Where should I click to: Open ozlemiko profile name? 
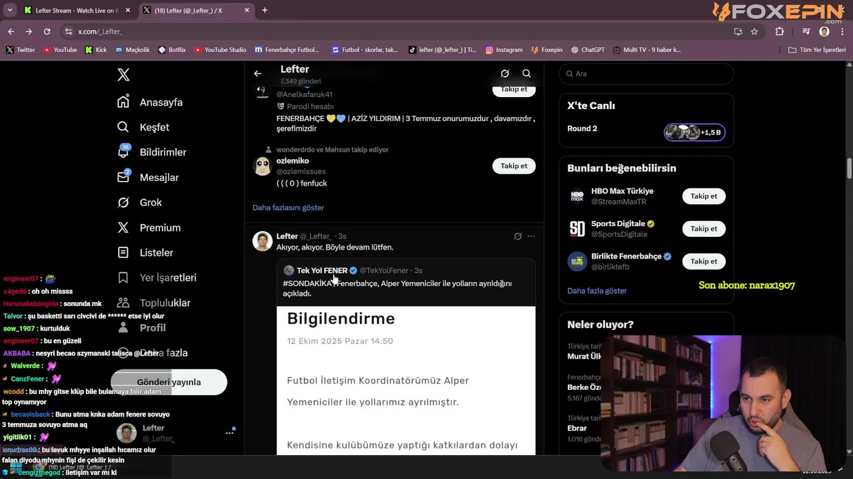(293, 161)
